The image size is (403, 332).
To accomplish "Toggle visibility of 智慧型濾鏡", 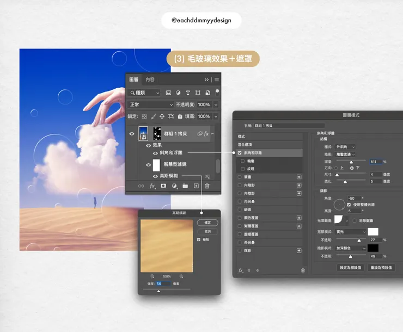I will (x=148, y=165).
